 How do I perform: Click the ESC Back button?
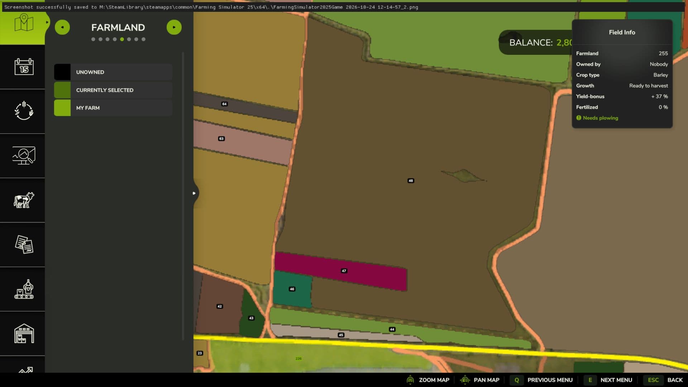pos(663,380)
